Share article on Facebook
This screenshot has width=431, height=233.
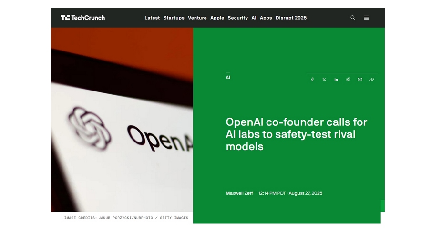[312, 80]
